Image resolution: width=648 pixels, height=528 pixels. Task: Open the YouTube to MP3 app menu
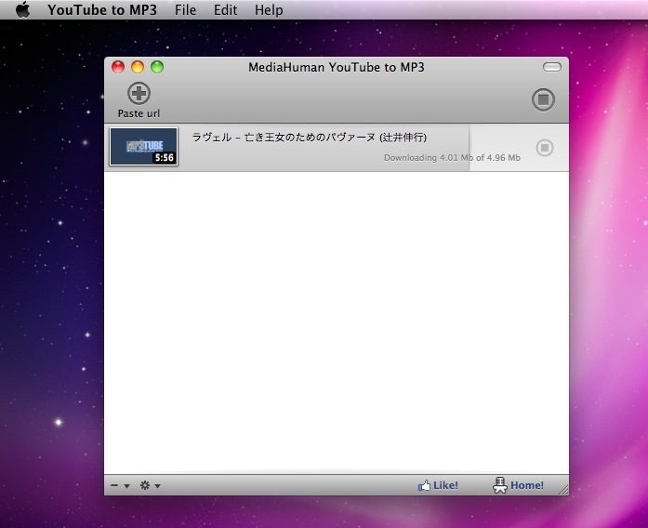click(103, 10)
